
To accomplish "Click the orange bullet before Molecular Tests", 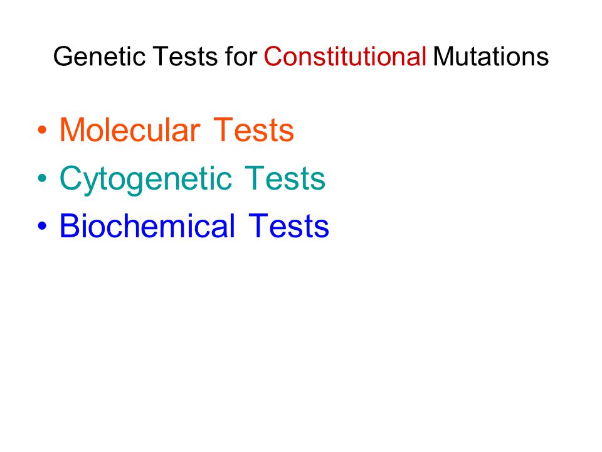I will [42, 131].
